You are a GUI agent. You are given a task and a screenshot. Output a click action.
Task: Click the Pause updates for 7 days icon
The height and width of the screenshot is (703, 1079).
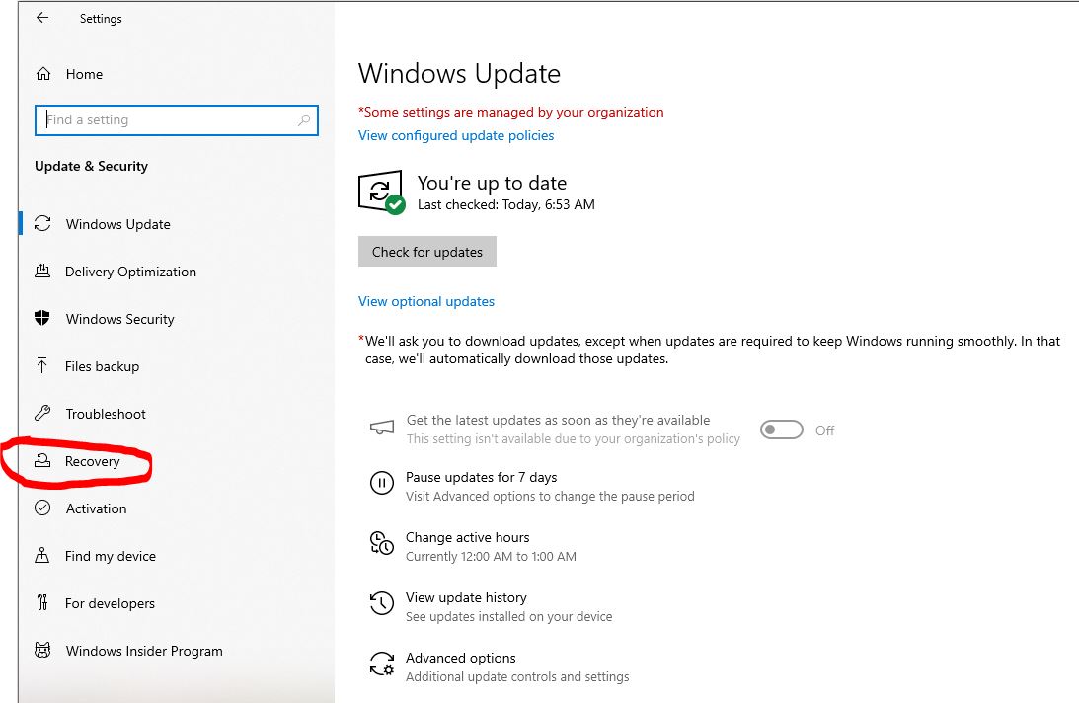click(x=382, y=483)
